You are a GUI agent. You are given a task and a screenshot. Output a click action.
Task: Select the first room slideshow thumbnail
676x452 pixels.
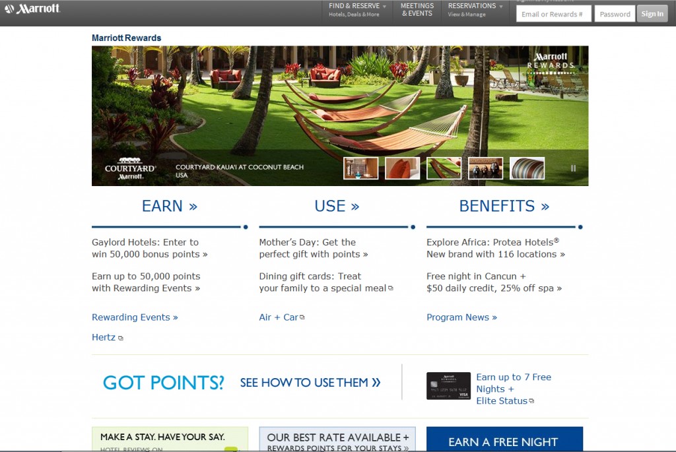[x=361, y=168]
